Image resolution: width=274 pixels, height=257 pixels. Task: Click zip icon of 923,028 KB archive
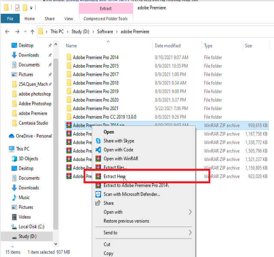coord(69,176)
